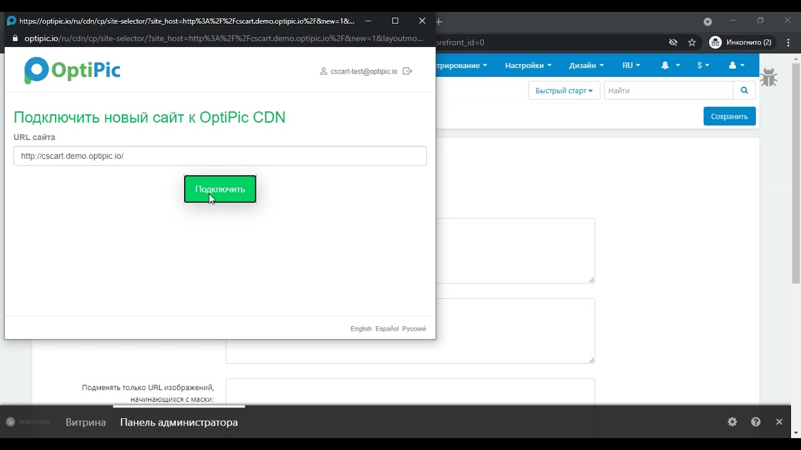Click the search magnifier button
The height and width of the screenshot is (450, 801).
[x=744, y=91]
